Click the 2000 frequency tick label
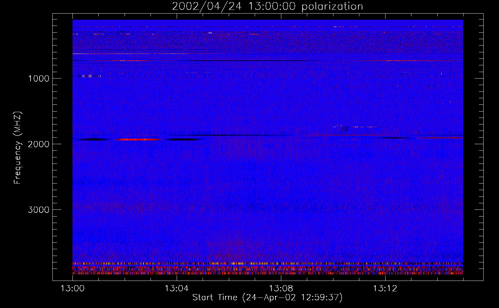 tap(39, 144)
